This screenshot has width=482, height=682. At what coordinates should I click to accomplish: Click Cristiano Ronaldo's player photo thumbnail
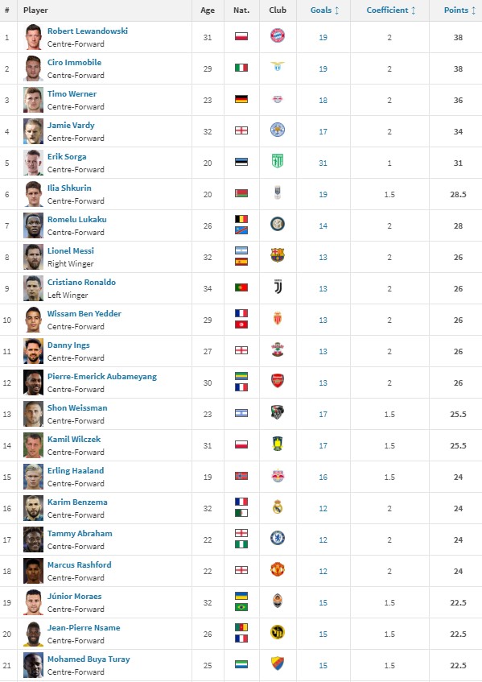pyautogui.click(x=34, y=288)
